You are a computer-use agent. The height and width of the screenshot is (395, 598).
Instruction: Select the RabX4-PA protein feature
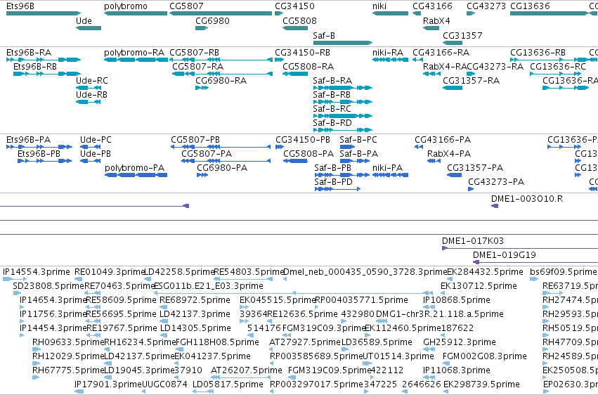(434, 161)
